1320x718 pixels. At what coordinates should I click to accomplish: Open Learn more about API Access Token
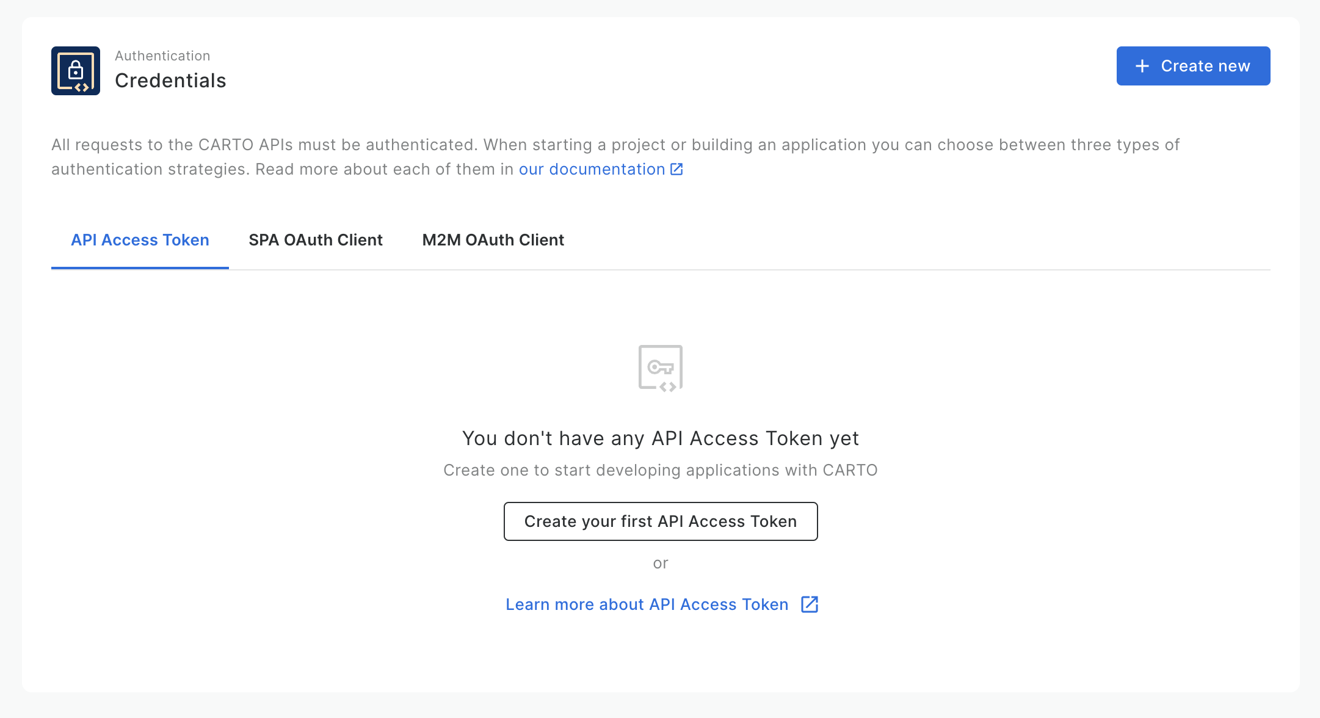pyautogui.click(x=647, y=604)
